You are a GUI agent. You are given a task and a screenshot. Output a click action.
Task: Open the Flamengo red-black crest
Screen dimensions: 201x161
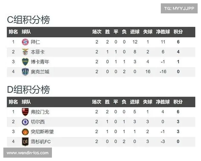point(25,112)
